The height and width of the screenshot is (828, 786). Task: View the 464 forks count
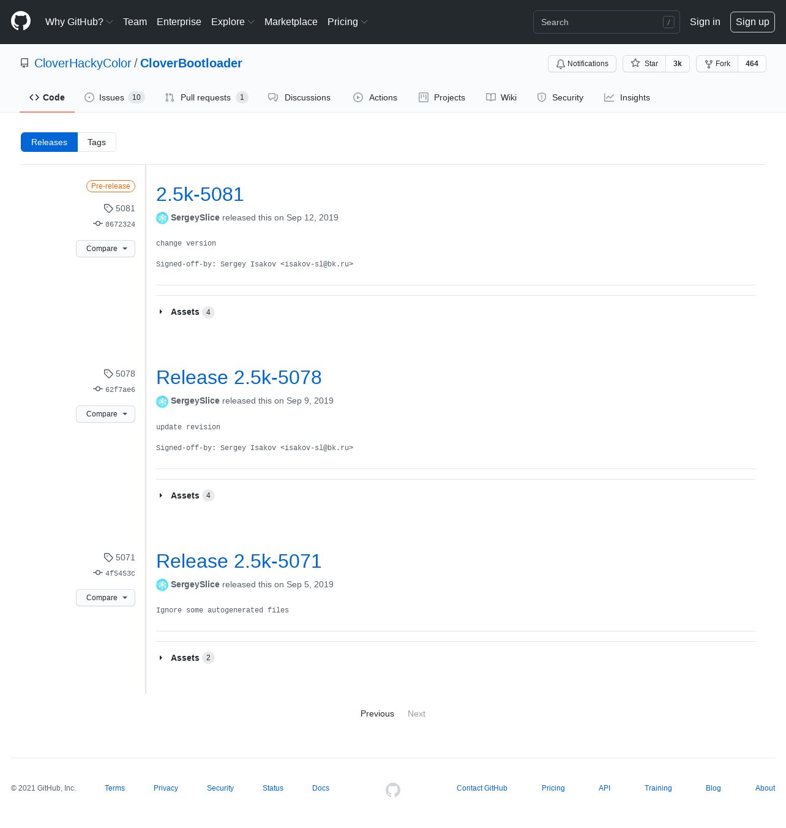[752, 64]
